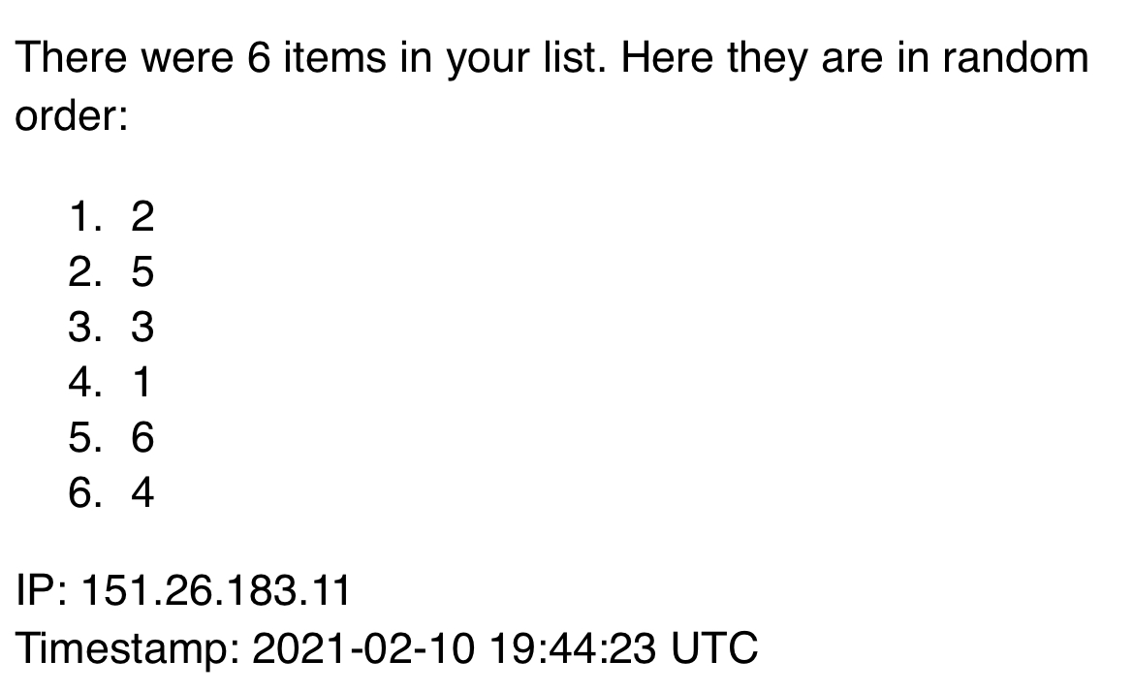Click the "IP:" label
The width and height of the screenshot is (1134, 692).
(x=40, y=591)
